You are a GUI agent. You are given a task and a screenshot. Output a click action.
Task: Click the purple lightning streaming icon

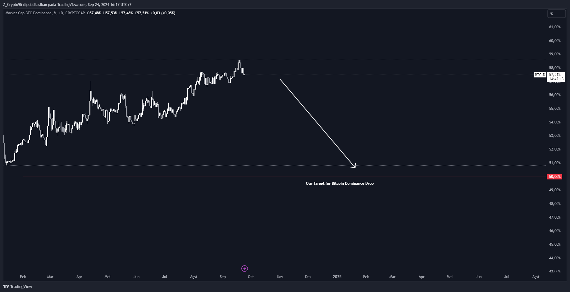(244, 268)
